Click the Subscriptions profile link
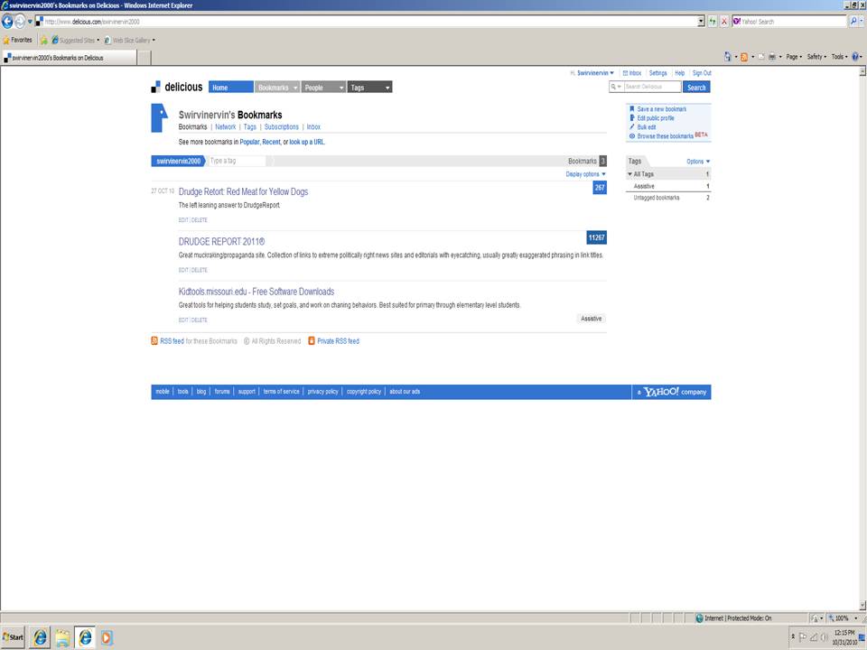 coord(282,126)
